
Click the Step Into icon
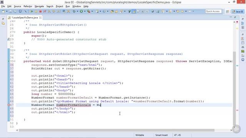(49, 11)
